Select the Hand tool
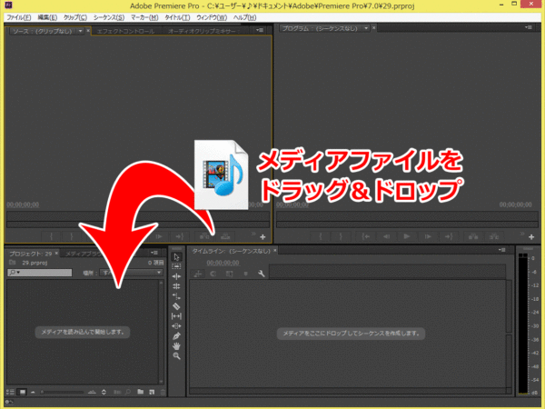Viewport: 545px width, 409px height. tap(176, 346)
